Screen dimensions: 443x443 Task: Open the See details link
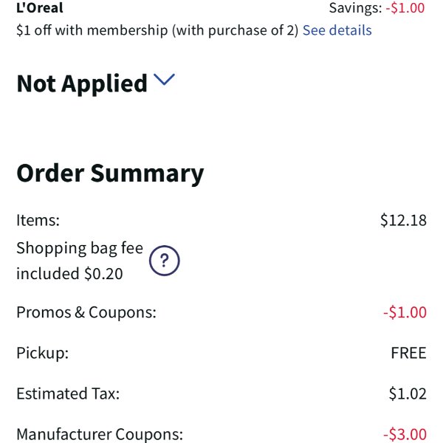(337, 30)
